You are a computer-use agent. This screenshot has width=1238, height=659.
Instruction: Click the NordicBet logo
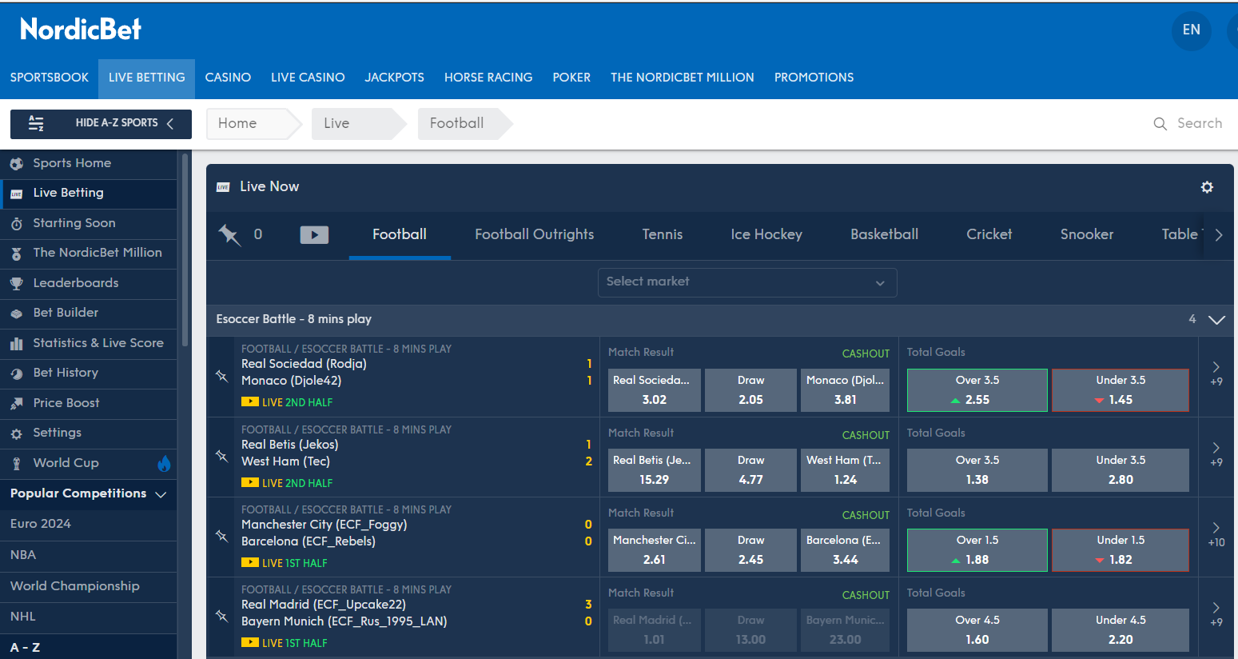click(x=81, y=30)
